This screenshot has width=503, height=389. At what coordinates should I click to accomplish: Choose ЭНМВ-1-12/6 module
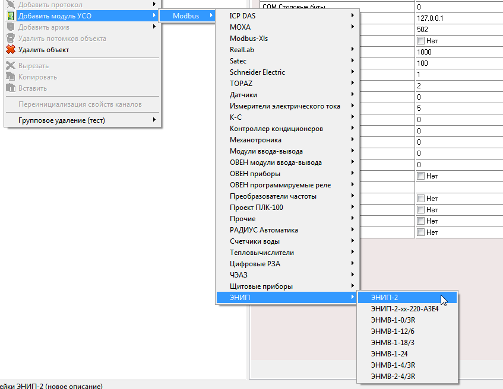point(407,331)
